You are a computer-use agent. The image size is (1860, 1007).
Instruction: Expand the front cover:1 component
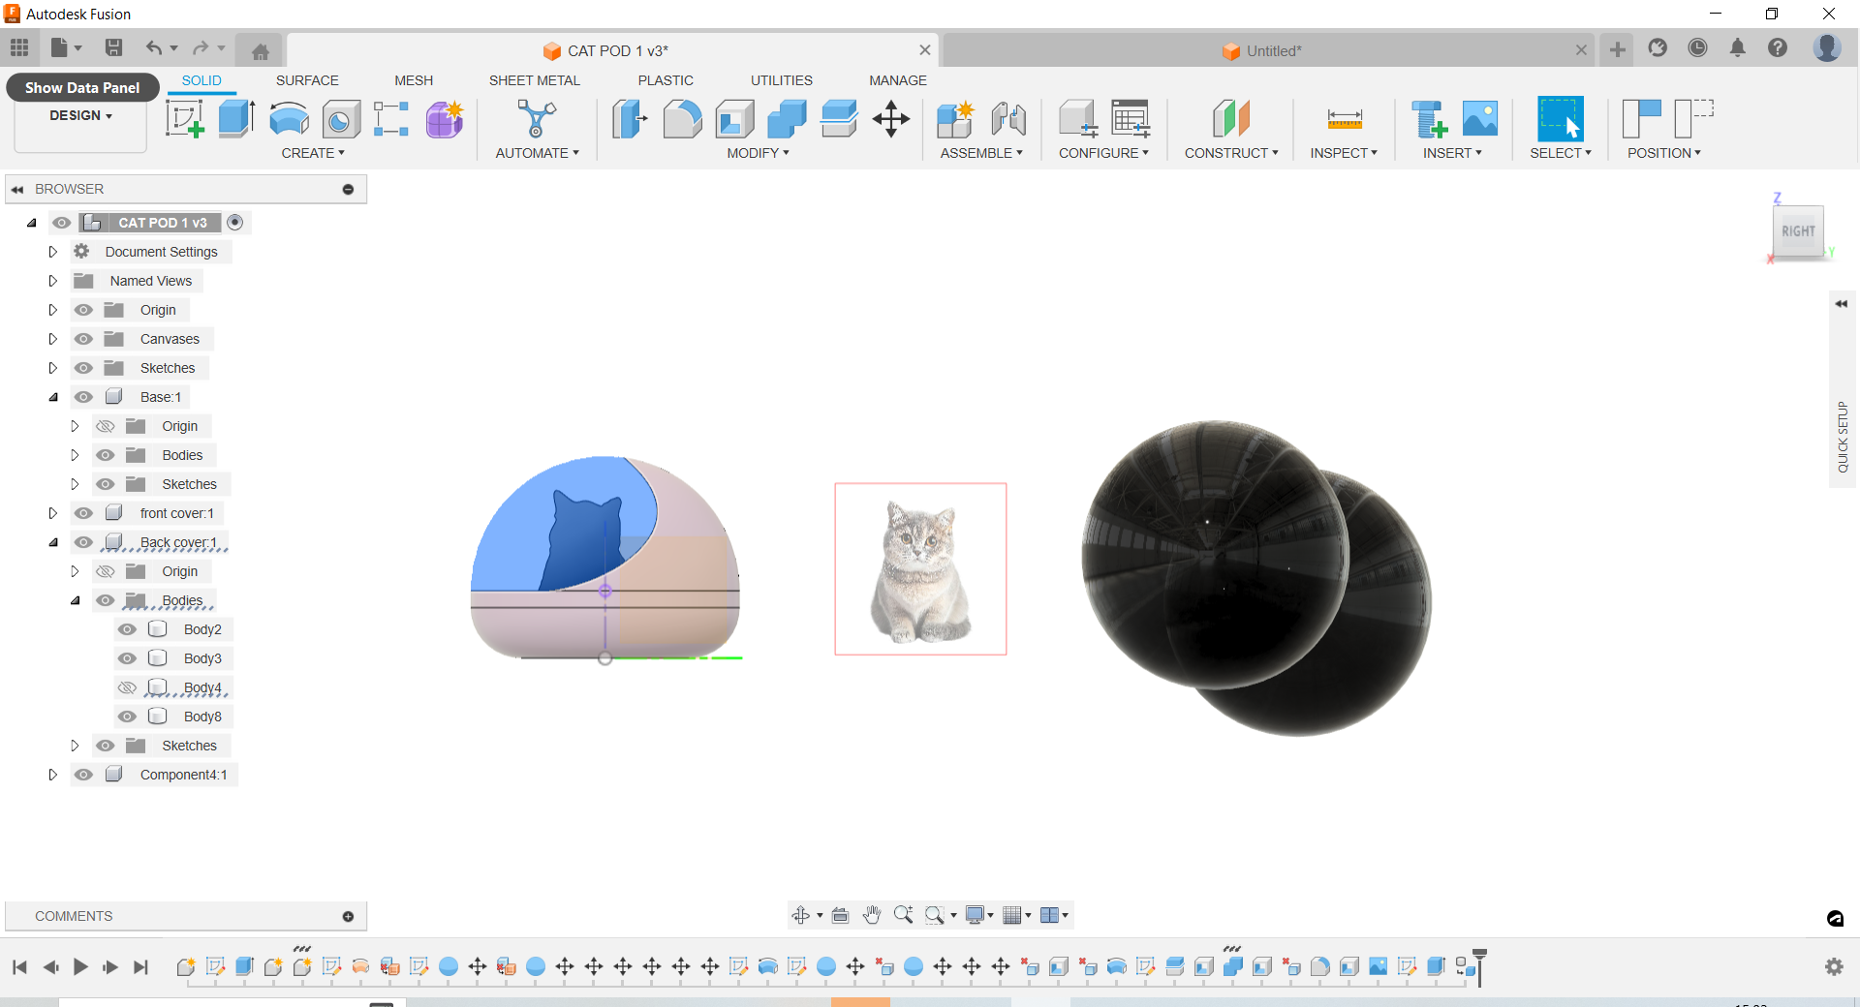click(53, 513)
